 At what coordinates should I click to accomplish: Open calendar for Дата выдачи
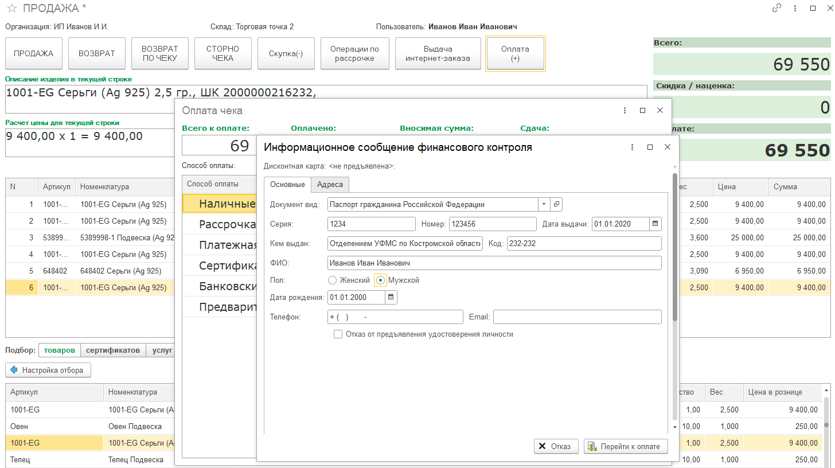[x=655, y=224]
